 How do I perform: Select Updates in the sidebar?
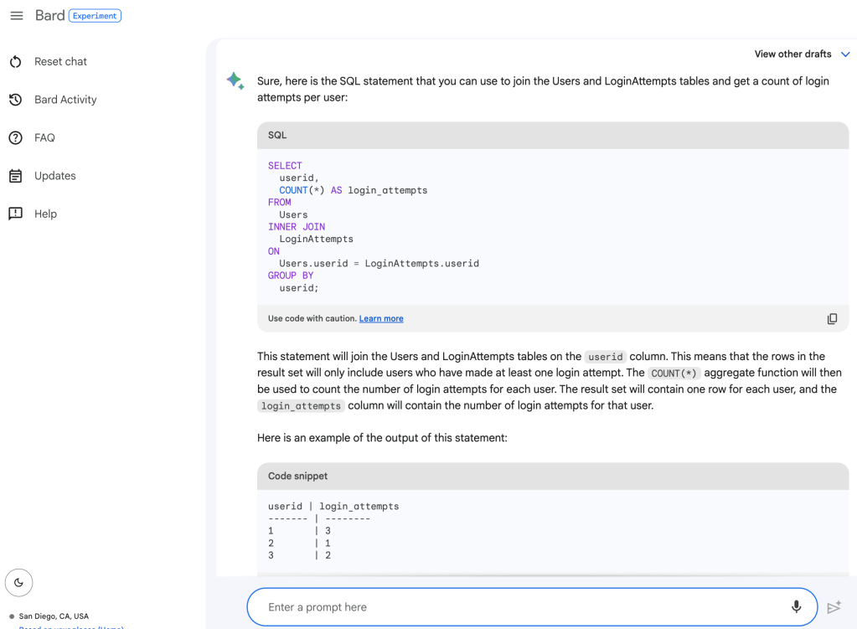click(54, 176)
